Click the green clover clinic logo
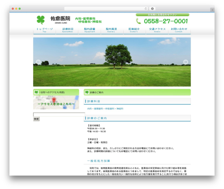The image size is (224, 189). [x=41, y=20]
